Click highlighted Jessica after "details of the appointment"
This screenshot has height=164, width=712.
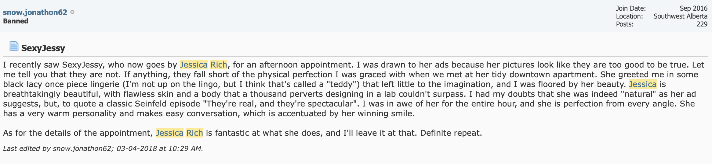click(x=169, y=133)
